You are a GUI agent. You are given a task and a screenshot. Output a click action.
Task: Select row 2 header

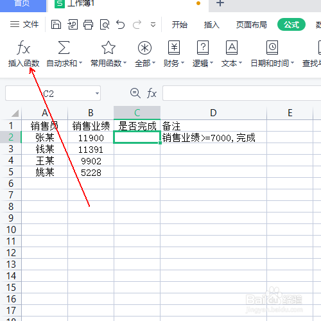(11, 137)
